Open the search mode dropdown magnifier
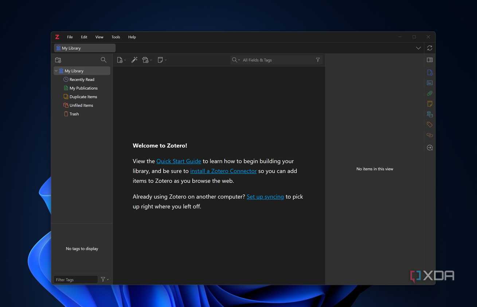 tap(236, 60)
